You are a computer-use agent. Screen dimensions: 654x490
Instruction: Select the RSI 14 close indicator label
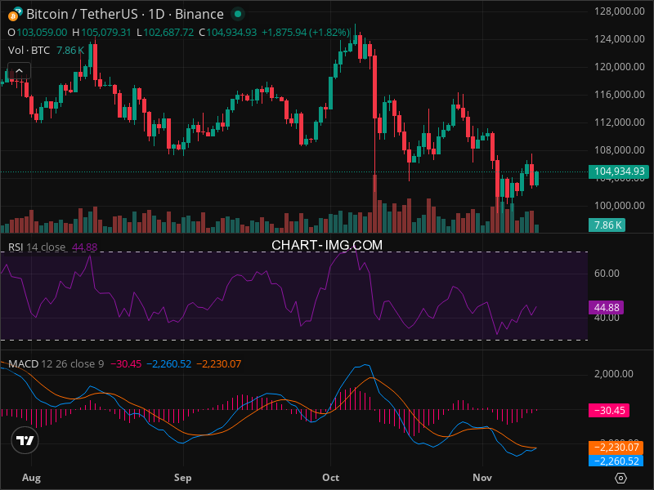(x=38, y=247)
